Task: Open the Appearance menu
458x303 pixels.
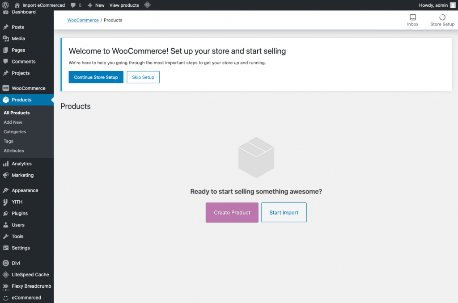Action: point(25,190)
